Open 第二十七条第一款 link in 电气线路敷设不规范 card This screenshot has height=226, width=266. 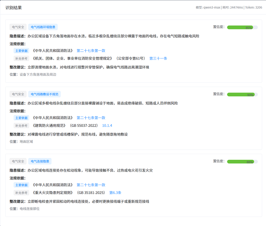pyautogui.click(x=91, y=118)
